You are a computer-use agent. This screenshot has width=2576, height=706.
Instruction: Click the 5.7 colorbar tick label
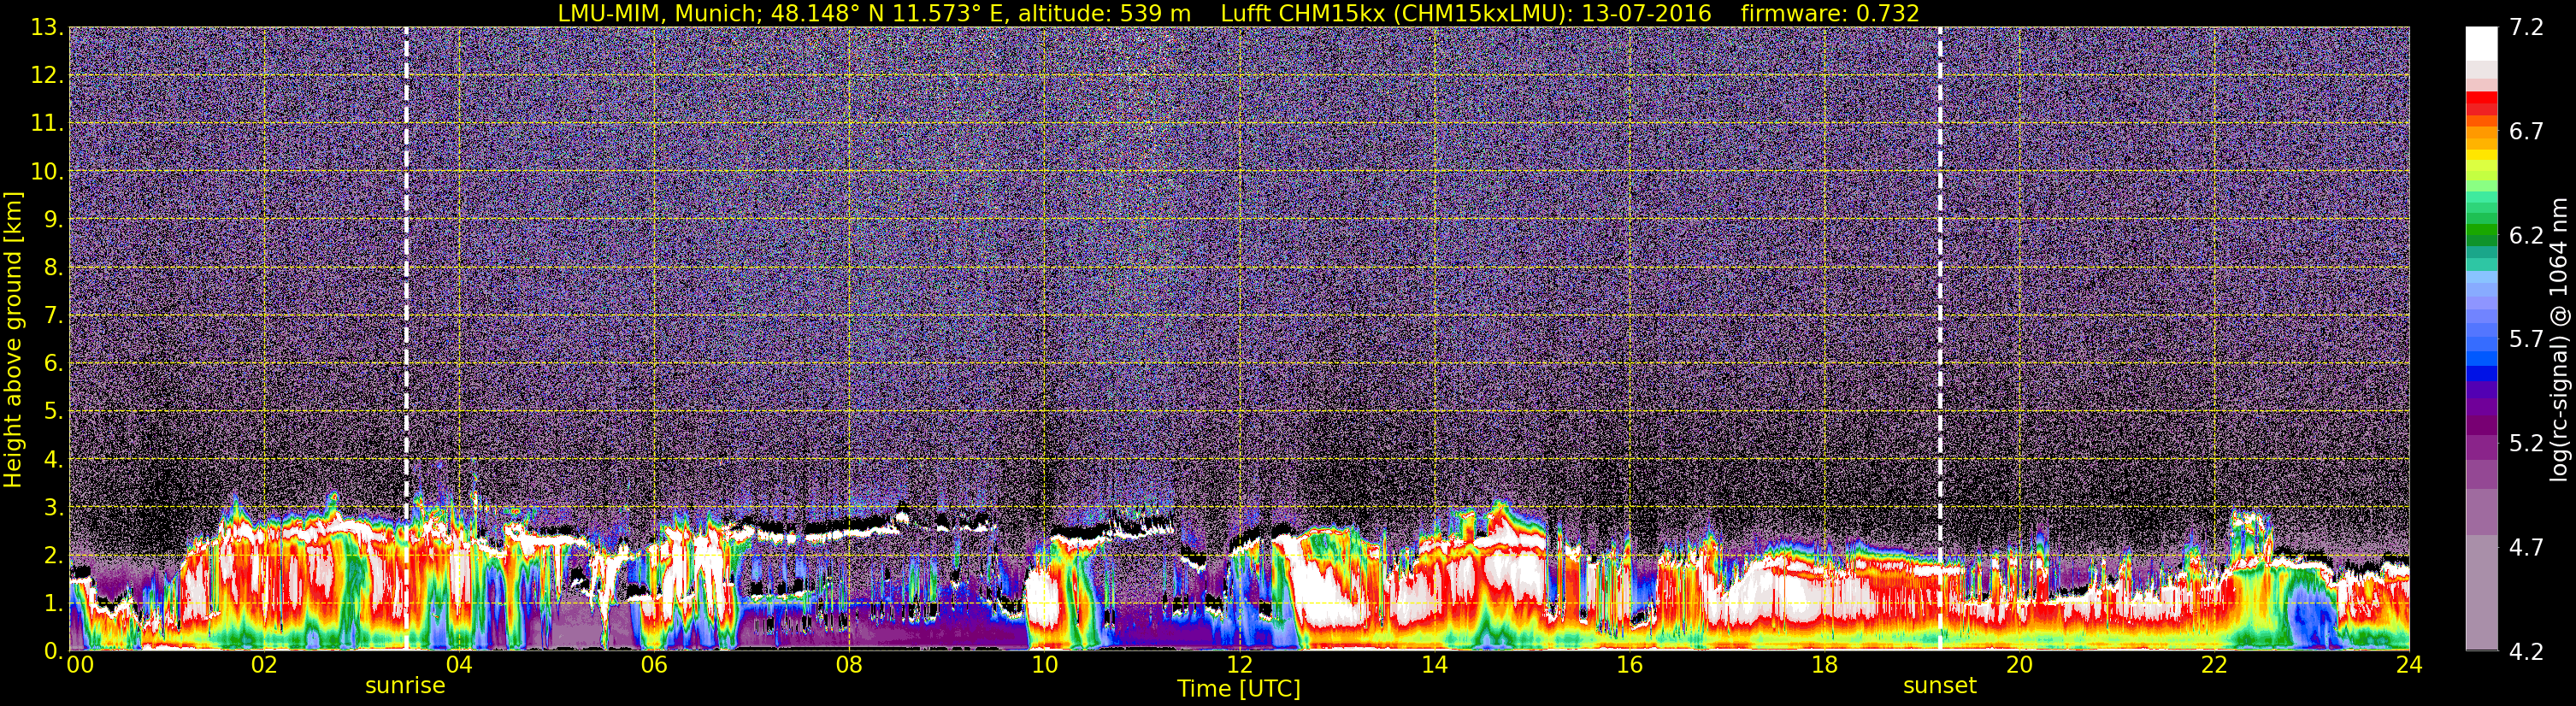2526,340
